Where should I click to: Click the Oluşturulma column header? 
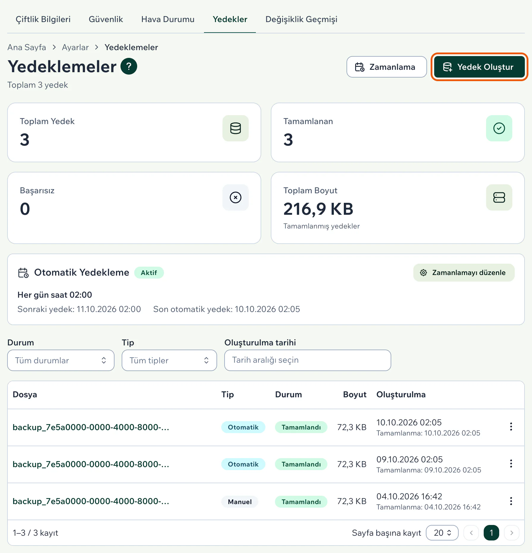(401, 394)
